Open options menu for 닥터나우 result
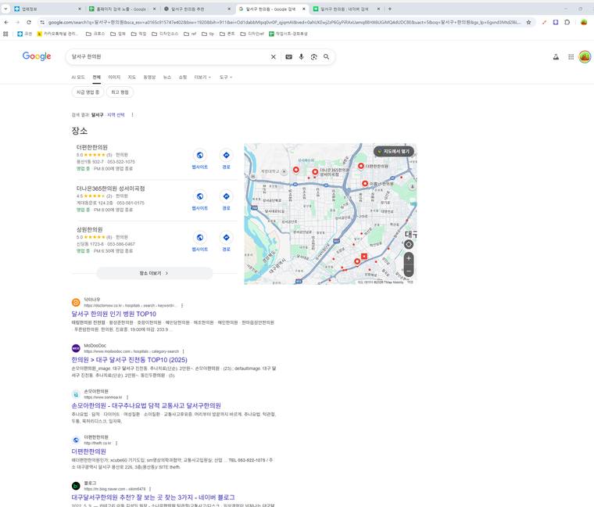 pos(182,305)
